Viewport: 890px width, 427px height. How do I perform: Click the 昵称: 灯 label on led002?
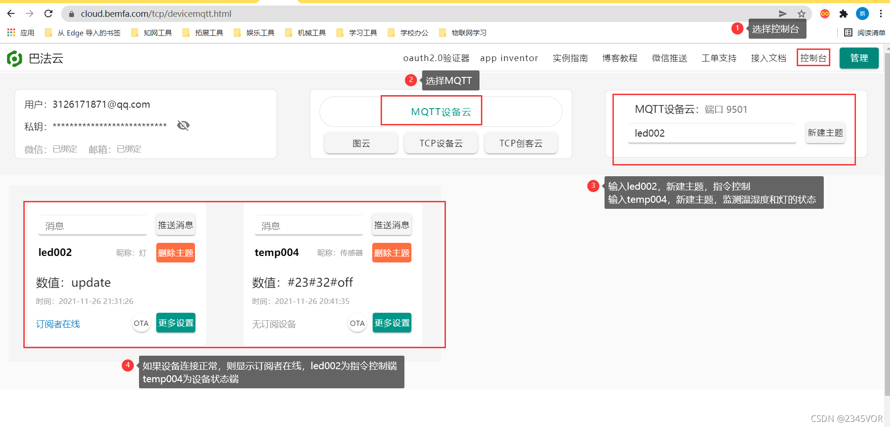pos(132,253)
